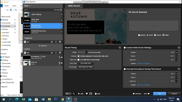Image resolution: width=182 pixels, height=102 pixels.
Task: Toggle full screen preview icon
Action: [91, 93]
